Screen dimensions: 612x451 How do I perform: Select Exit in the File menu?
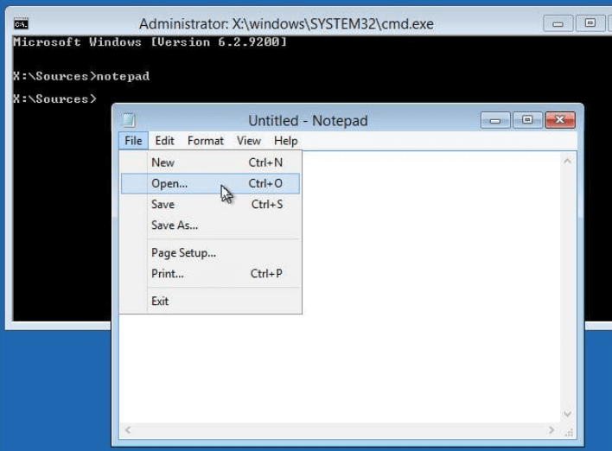click(x=210, y=301)
